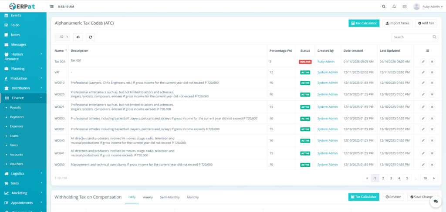Open Payrolls in Finance submenu
446x212 pixels.
point(15,107)
